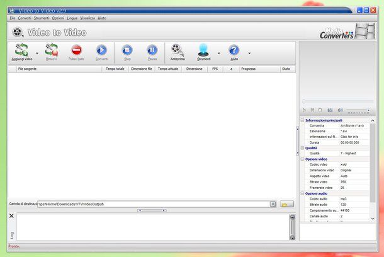Image resolution: width=384 pixels, height=257 pixels.
Task: Browse destination folder with folder icon button
Action: pos(286,204)
